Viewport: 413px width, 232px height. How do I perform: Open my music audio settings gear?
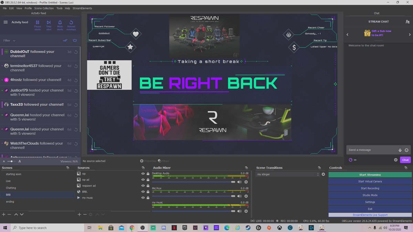coord(246,211)
